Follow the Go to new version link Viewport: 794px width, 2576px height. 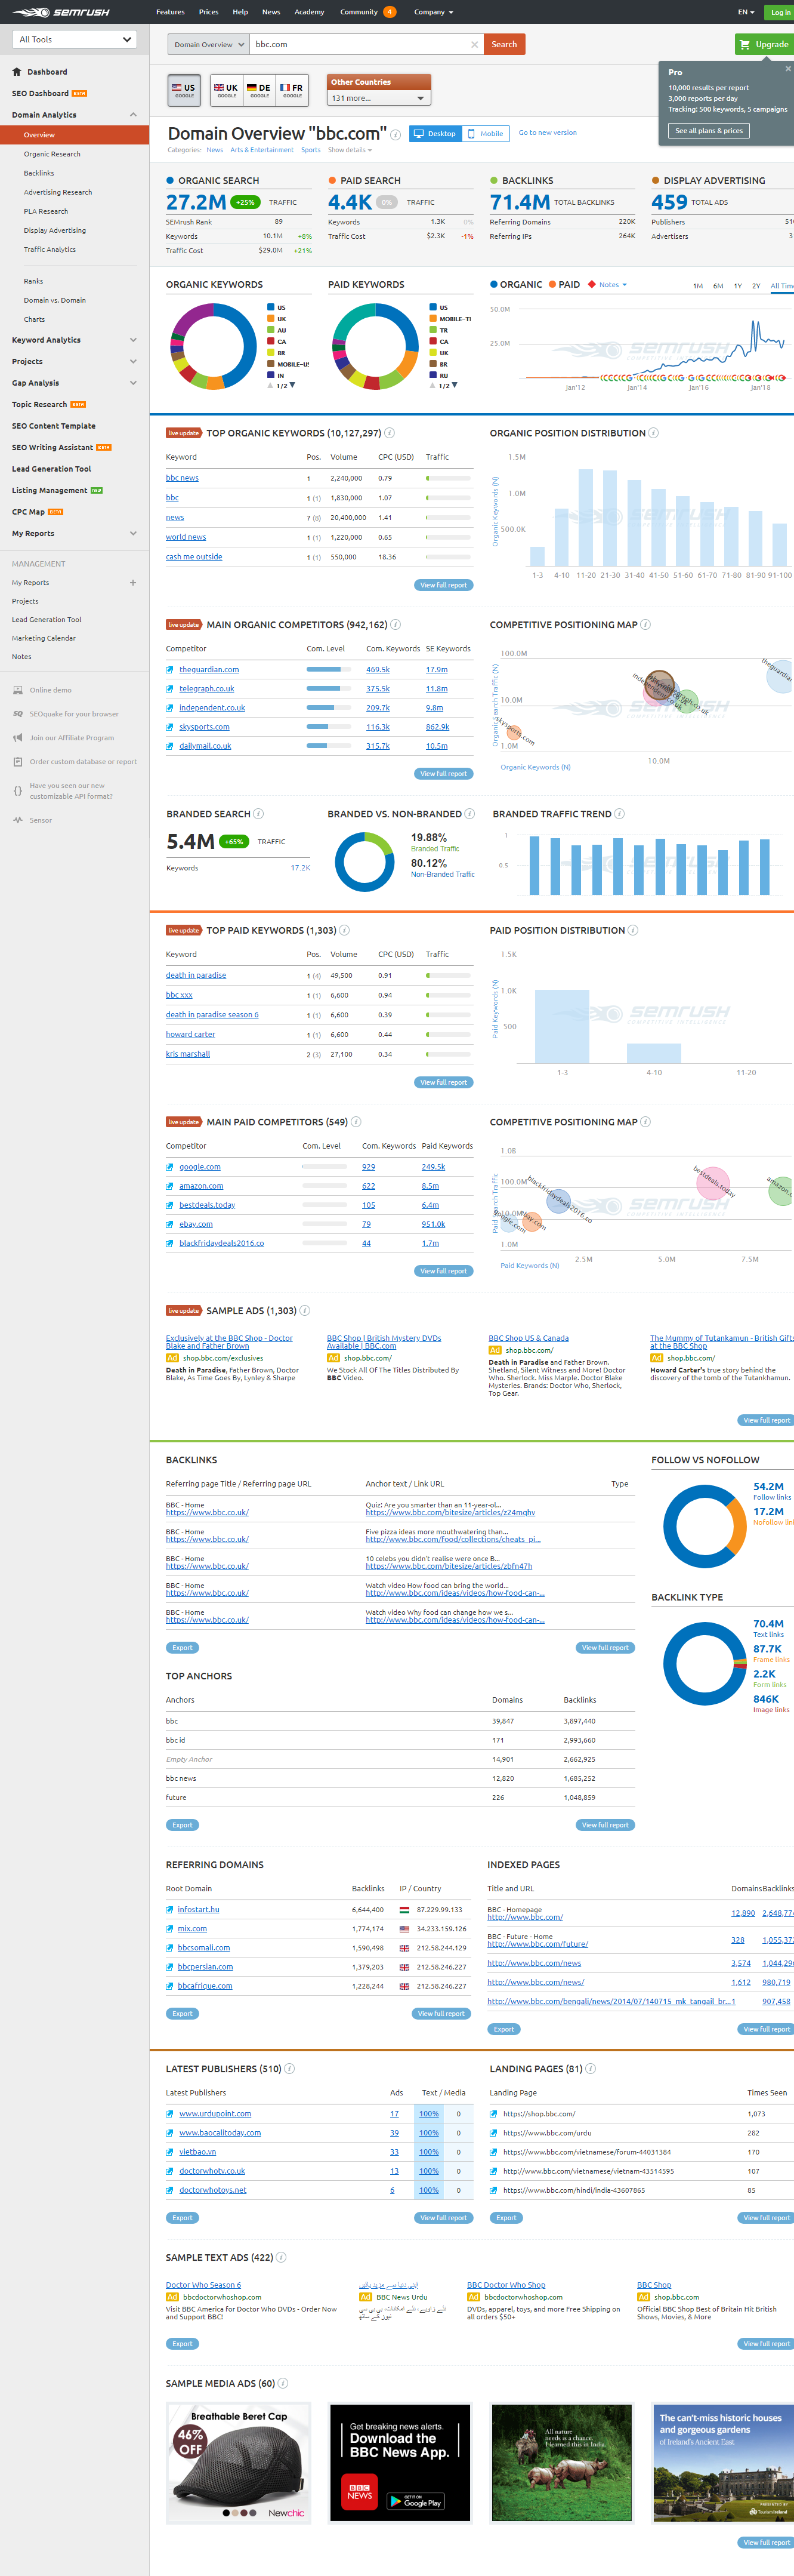pyautogui.click(x=547, y=133)
